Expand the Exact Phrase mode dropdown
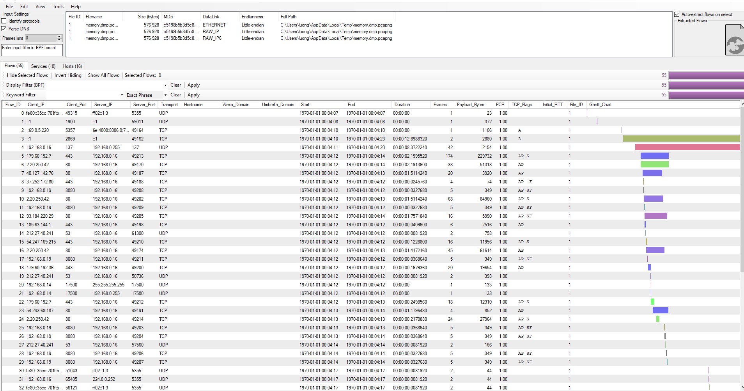Screen dimensions: 744x391 (165, 95)
